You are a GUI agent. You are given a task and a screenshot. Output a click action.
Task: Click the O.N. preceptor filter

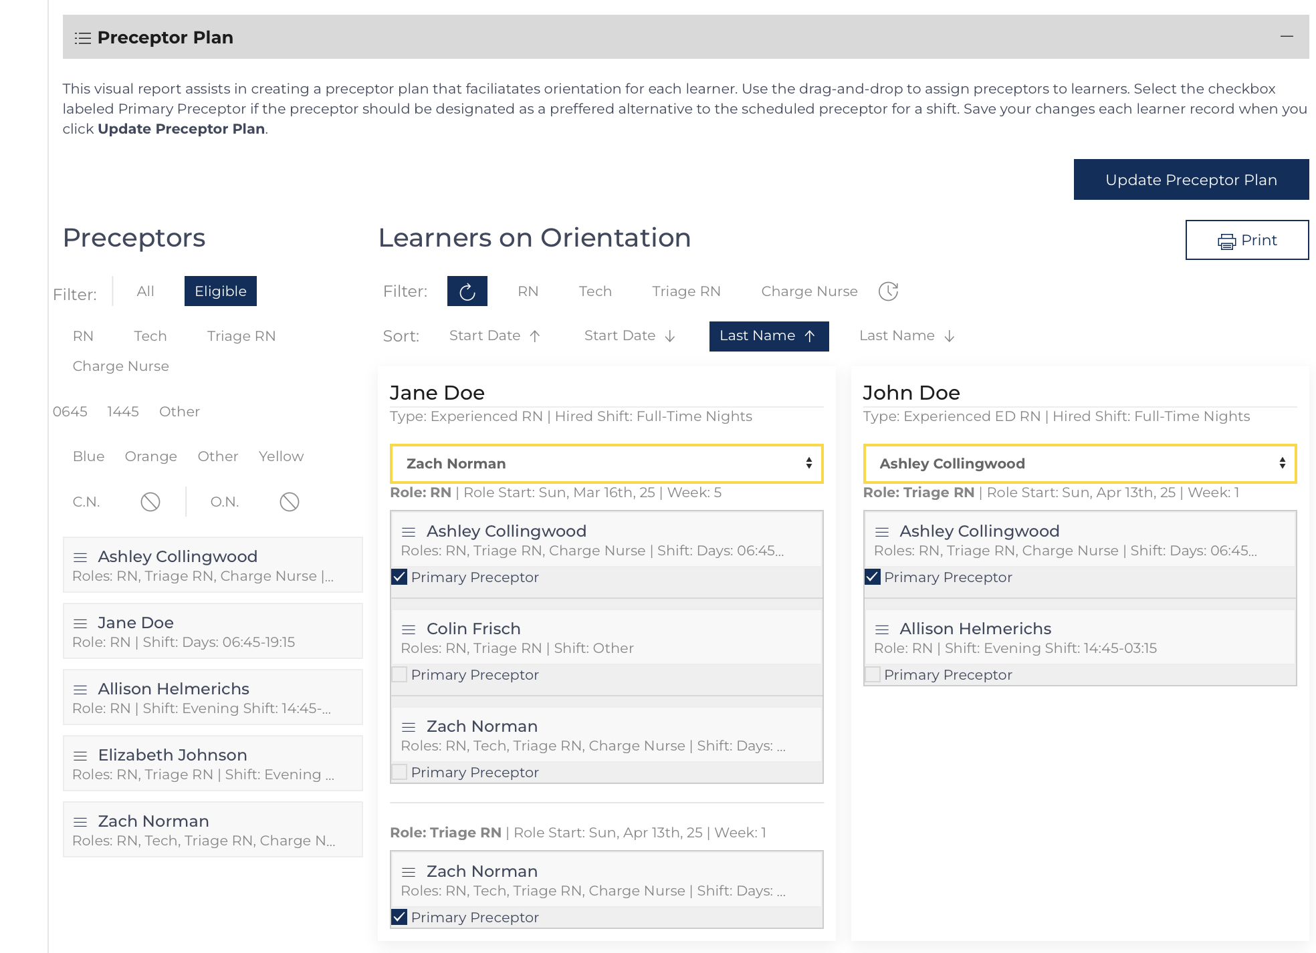[x=225, y=502]
